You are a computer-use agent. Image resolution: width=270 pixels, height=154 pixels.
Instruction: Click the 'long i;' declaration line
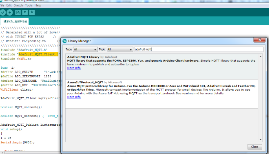(8, 67)
